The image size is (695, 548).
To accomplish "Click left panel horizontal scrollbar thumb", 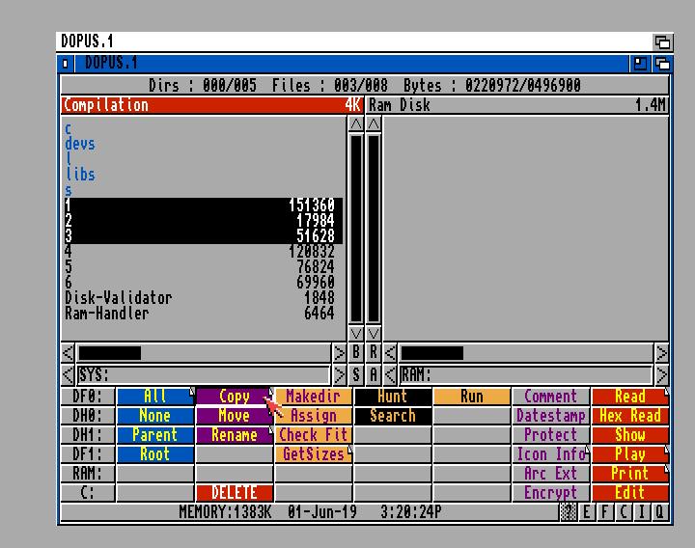I will [109, 353].
